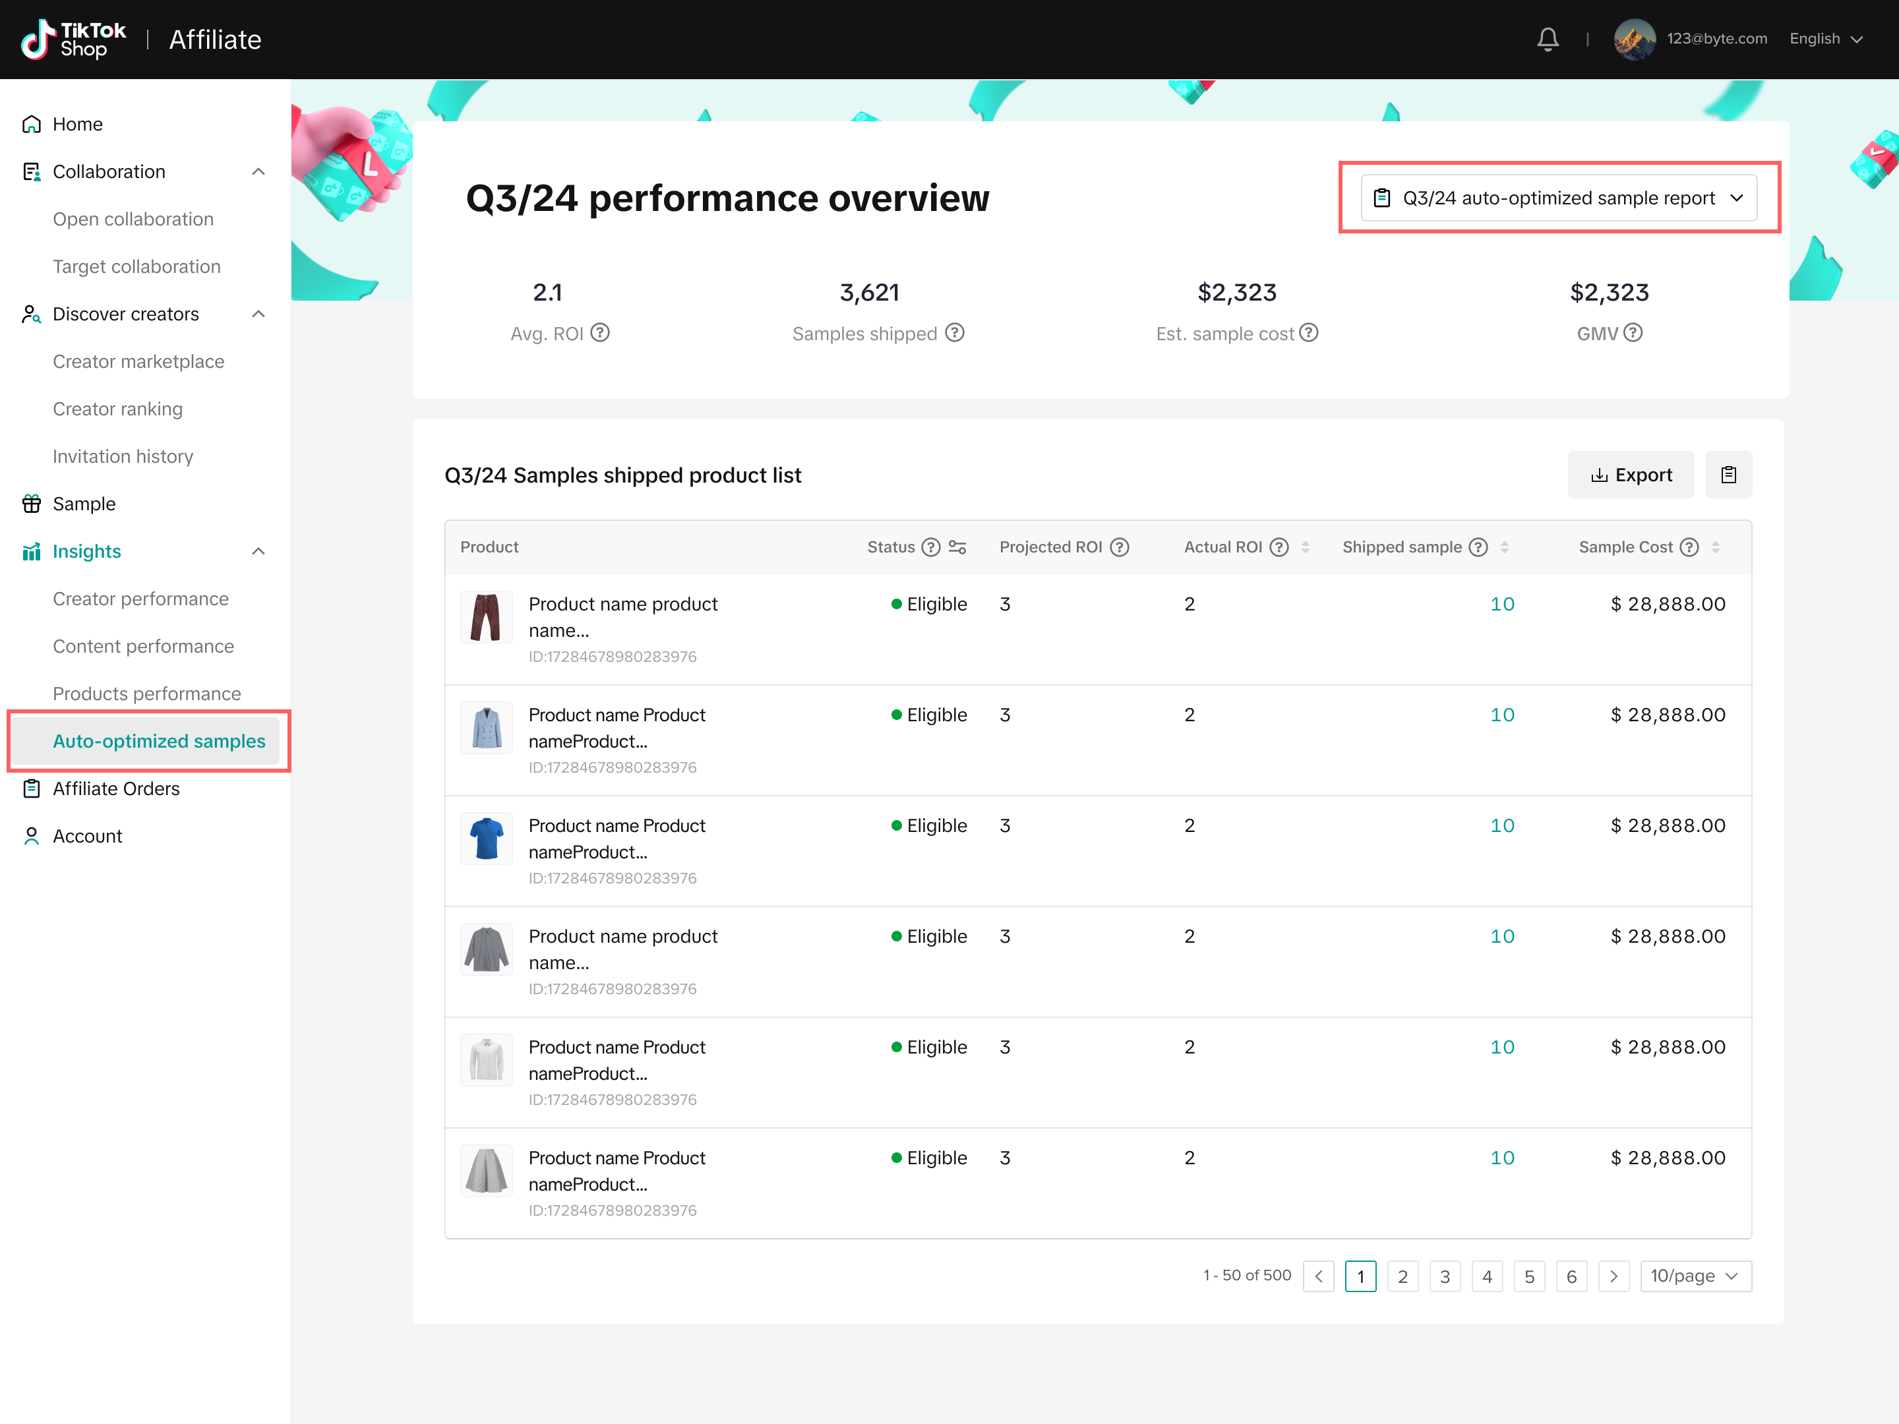Open the 10/page pagination size dropdown
The height and width of the screenshot is (1424, 1899).
[x=1695, y=1276]
